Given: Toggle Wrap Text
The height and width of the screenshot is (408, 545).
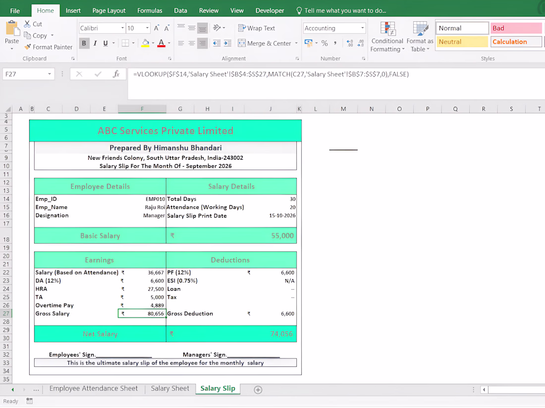Looking at the screenshot, I should tap(257, 28).
